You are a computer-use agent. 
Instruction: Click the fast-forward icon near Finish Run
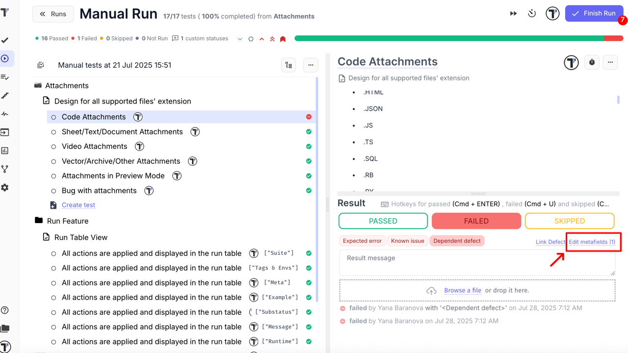coord(513,14)
